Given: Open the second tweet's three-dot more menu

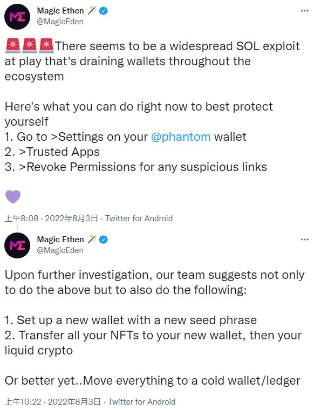Looking at the screenshot, I should [305, 240].
